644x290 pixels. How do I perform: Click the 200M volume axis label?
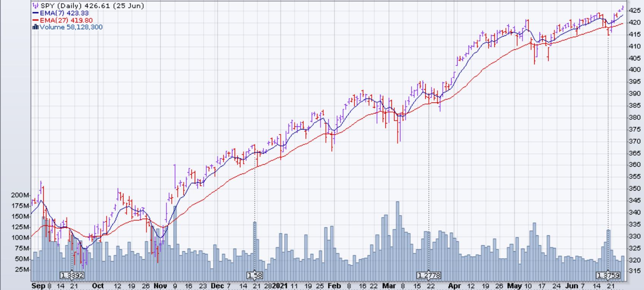tap(20, 195)
